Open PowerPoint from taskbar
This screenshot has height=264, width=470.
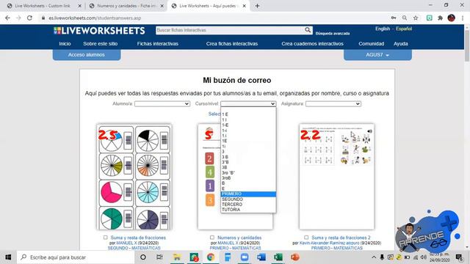click(295, 257)
